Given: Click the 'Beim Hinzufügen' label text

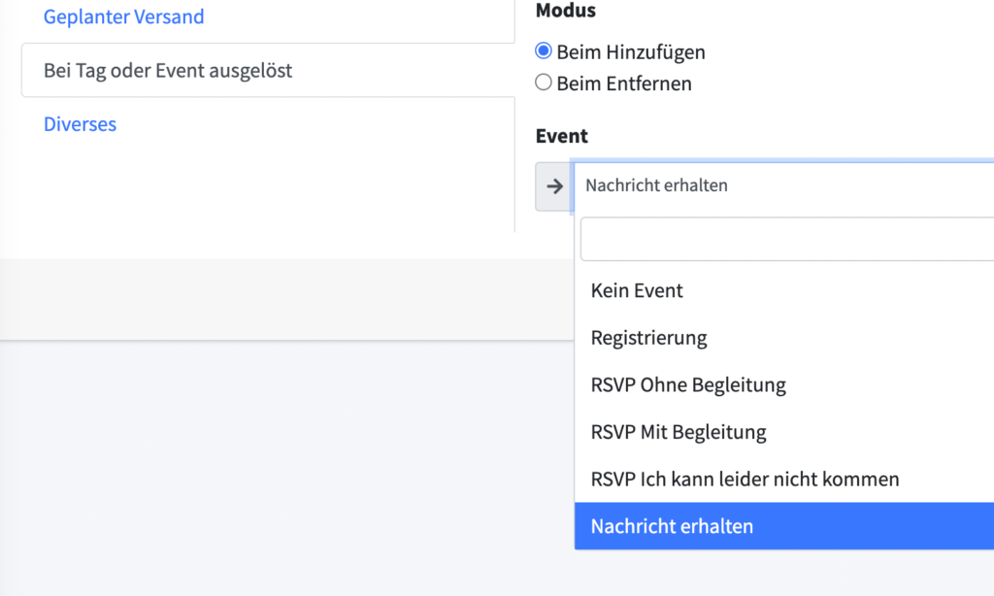Looking at the screenshot, I should click(631, 52).
